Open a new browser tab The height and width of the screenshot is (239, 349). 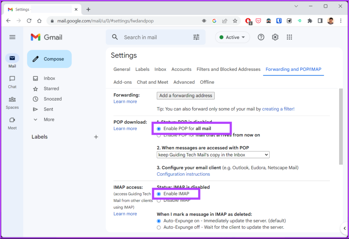88,9
